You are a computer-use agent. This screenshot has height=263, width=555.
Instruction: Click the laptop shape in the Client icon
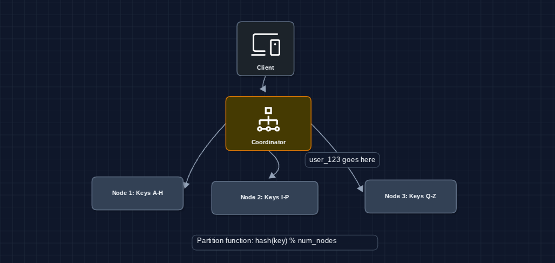point(260,45)
